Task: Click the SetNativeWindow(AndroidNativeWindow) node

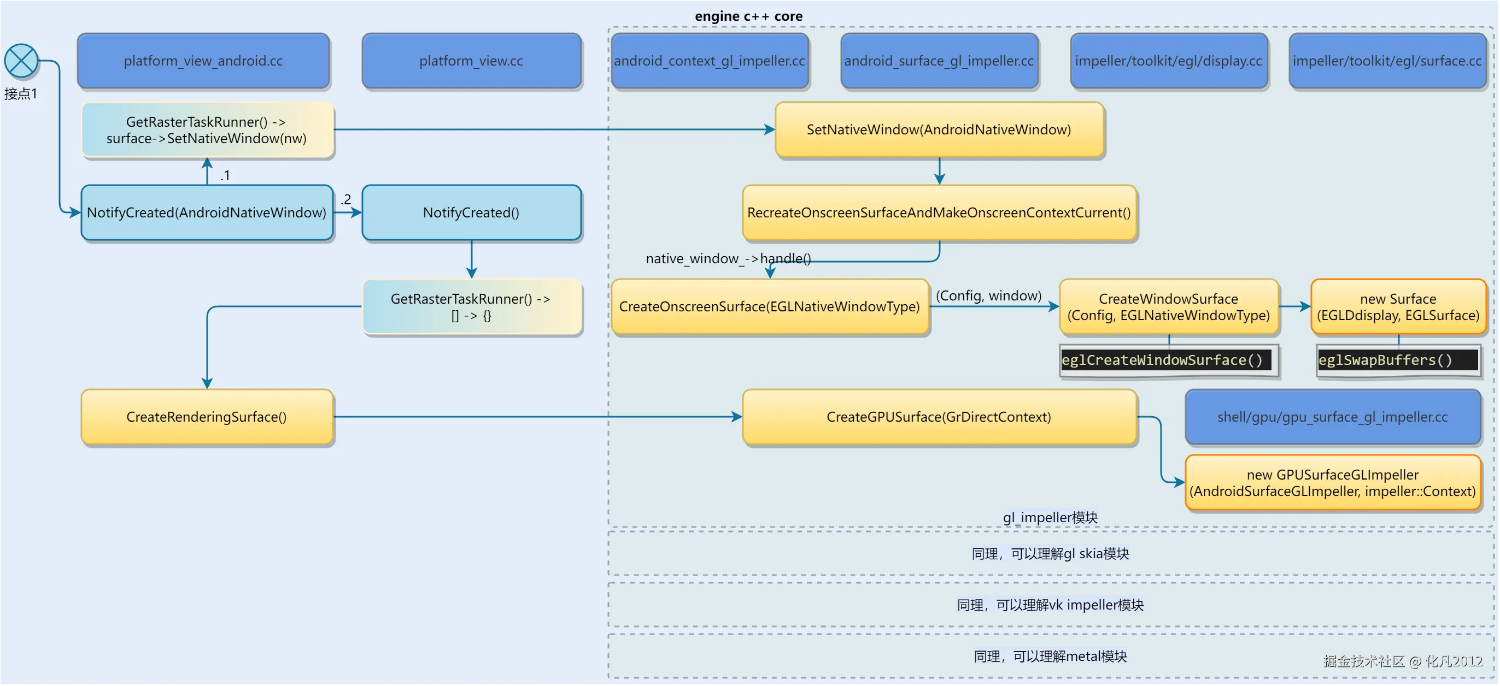Action: (939, 130)
